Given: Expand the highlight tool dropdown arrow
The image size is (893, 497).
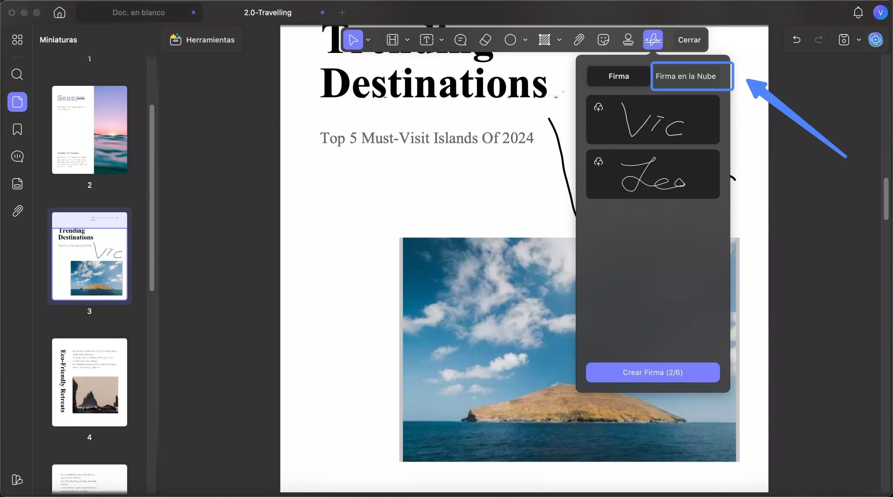Looking at the screenshot, I should [x=407, y=40].
